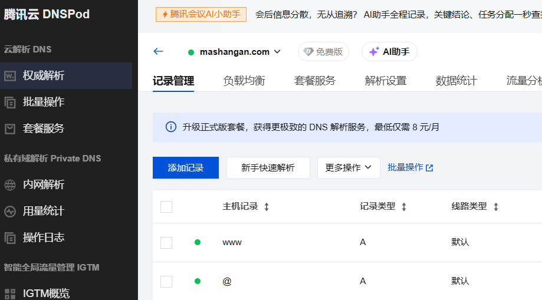
Task: Click 默认 line type of www row
Action: pyautogui.click(x=460, y=242)
